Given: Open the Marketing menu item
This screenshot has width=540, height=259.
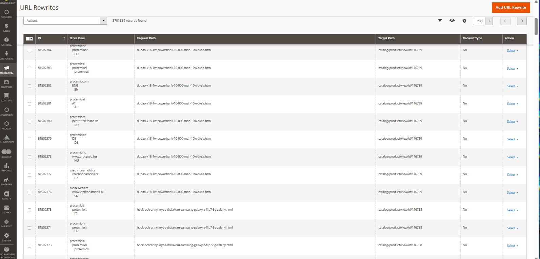Looking at the screenshot, I should click(x=6, y=70).
